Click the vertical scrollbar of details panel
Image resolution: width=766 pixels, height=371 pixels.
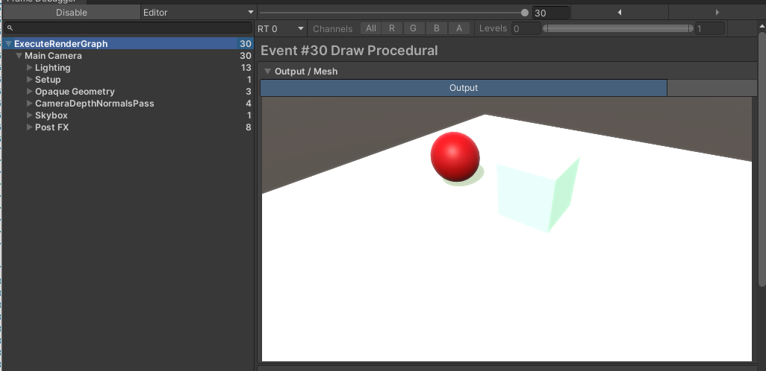coord(762,160)
